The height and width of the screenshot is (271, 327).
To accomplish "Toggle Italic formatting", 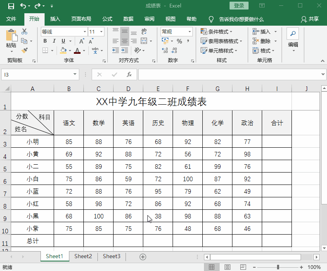I will click(x=54, y=41).
